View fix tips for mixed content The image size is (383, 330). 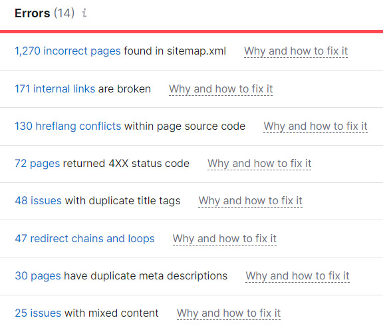[x=229, y=313]
